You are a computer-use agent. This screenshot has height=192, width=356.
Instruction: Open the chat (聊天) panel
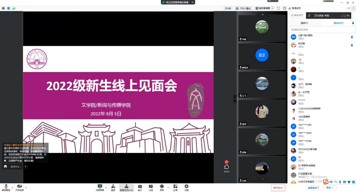pos(140,186)
